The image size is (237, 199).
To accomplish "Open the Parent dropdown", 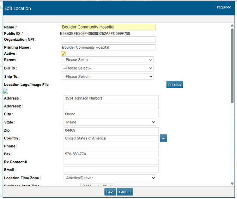I will click(x=107, y=60).
